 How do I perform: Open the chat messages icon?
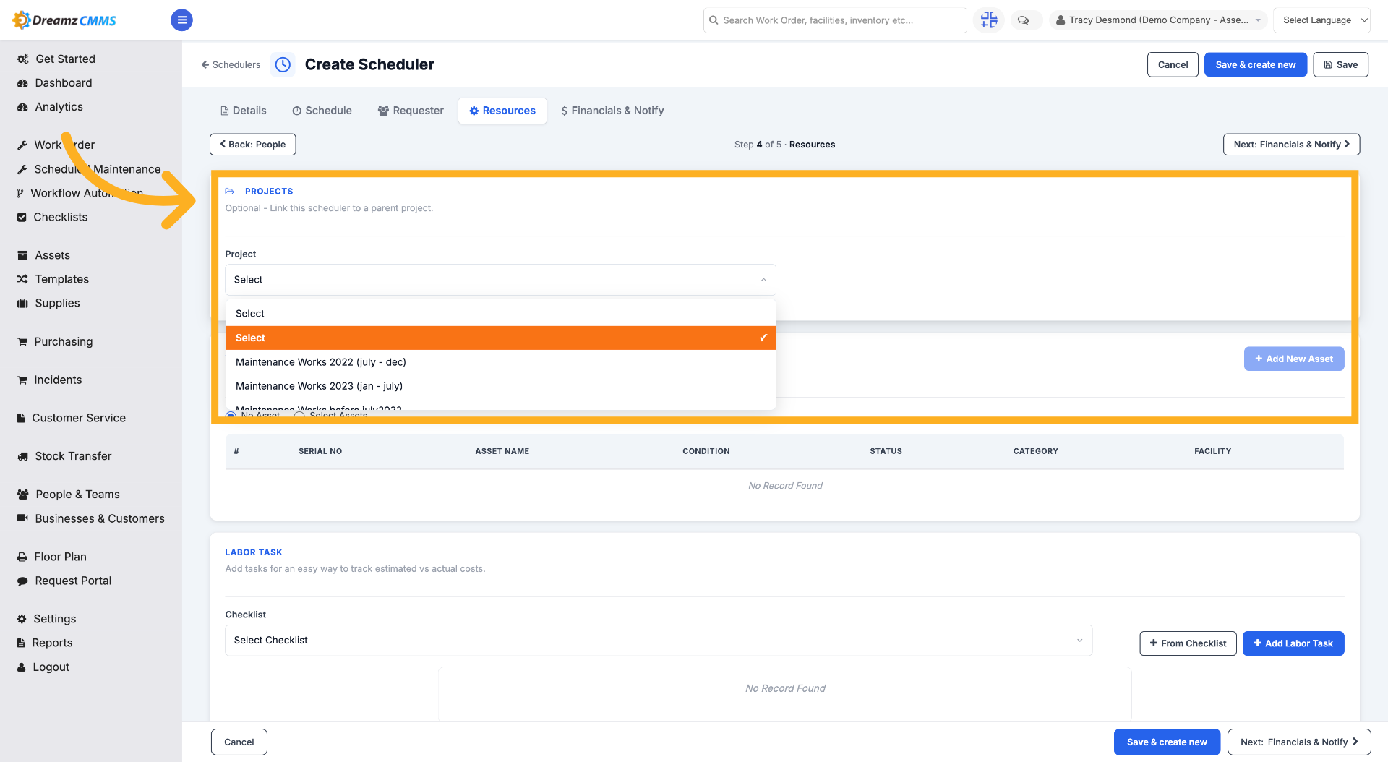click(1024, 20)
